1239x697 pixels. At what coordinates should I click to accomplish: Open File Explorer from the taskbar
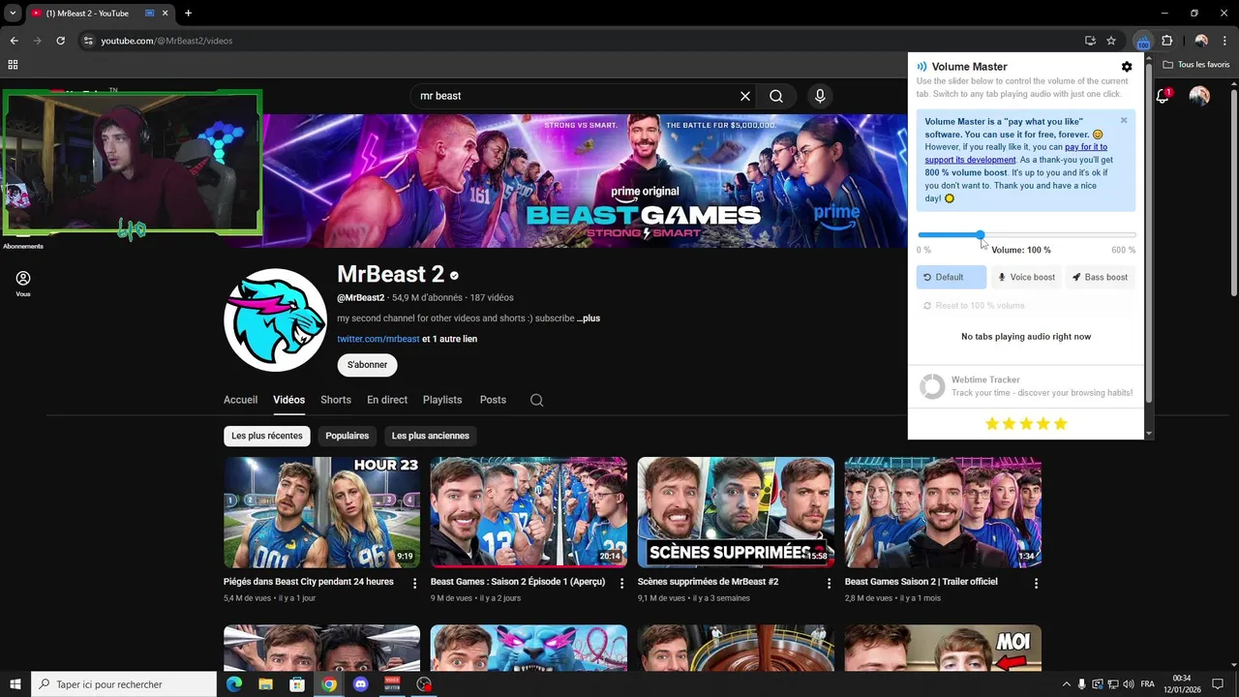[265, 684]
